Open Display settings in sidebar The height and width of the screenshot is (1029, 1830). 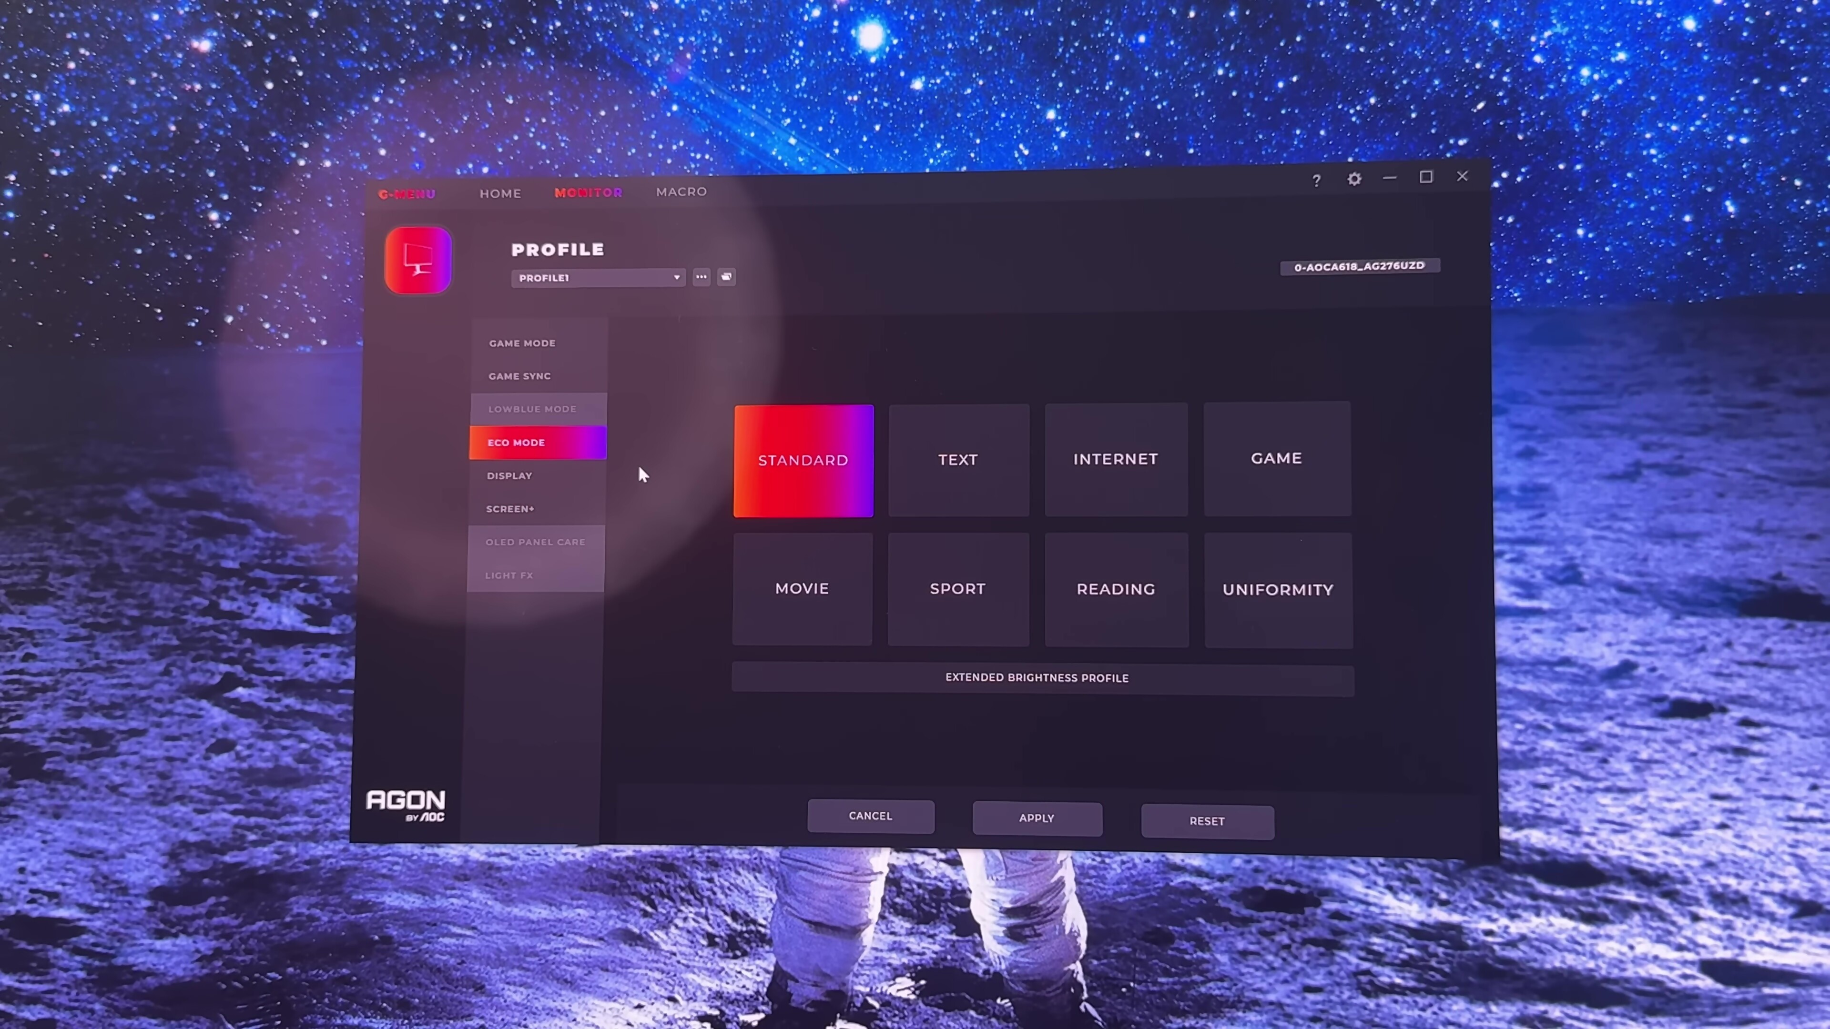(509, 476)
